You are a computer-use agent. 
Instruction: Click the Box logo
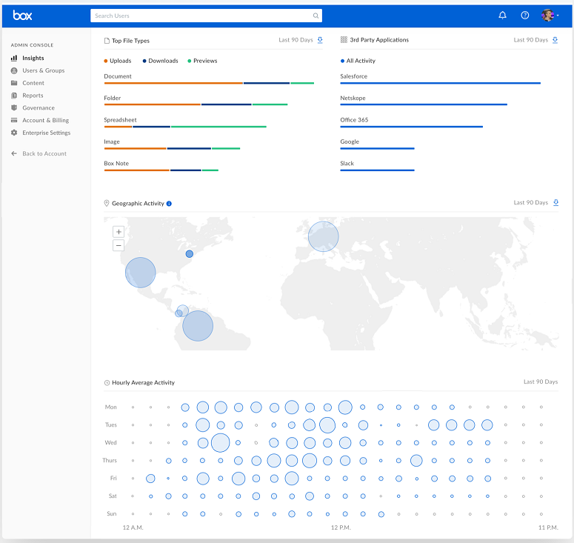22,16
